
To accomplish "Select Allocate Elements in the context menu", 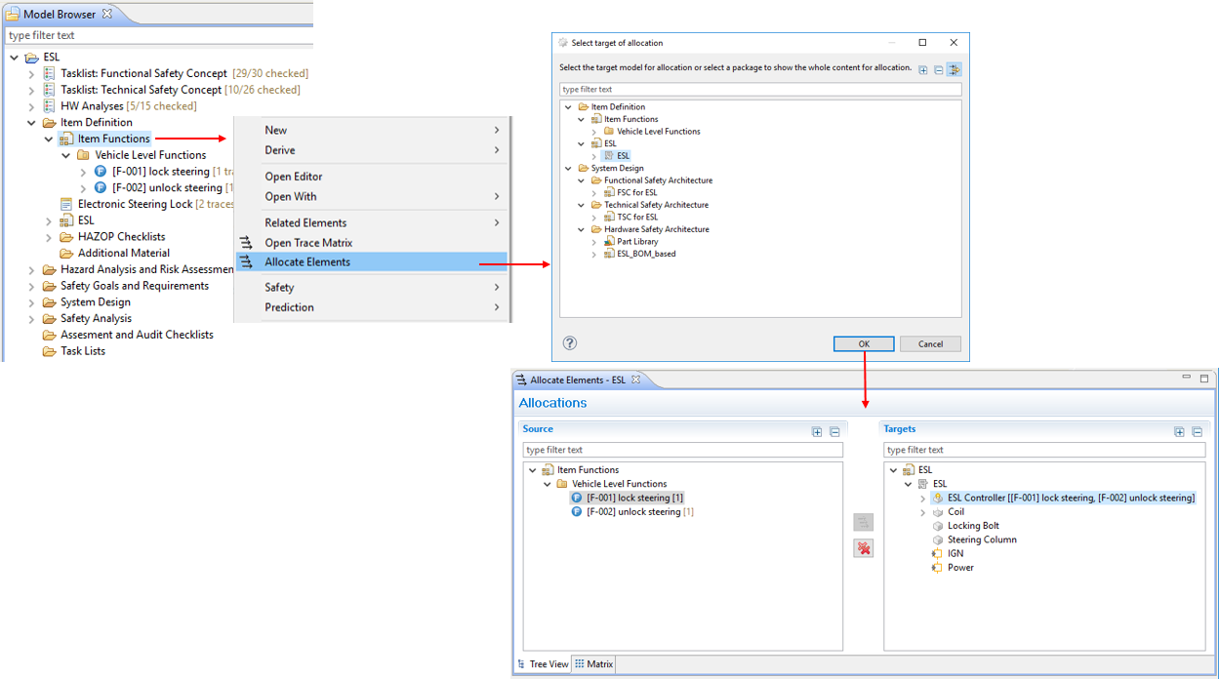I will pyautogui.click(x=371, y=261).
